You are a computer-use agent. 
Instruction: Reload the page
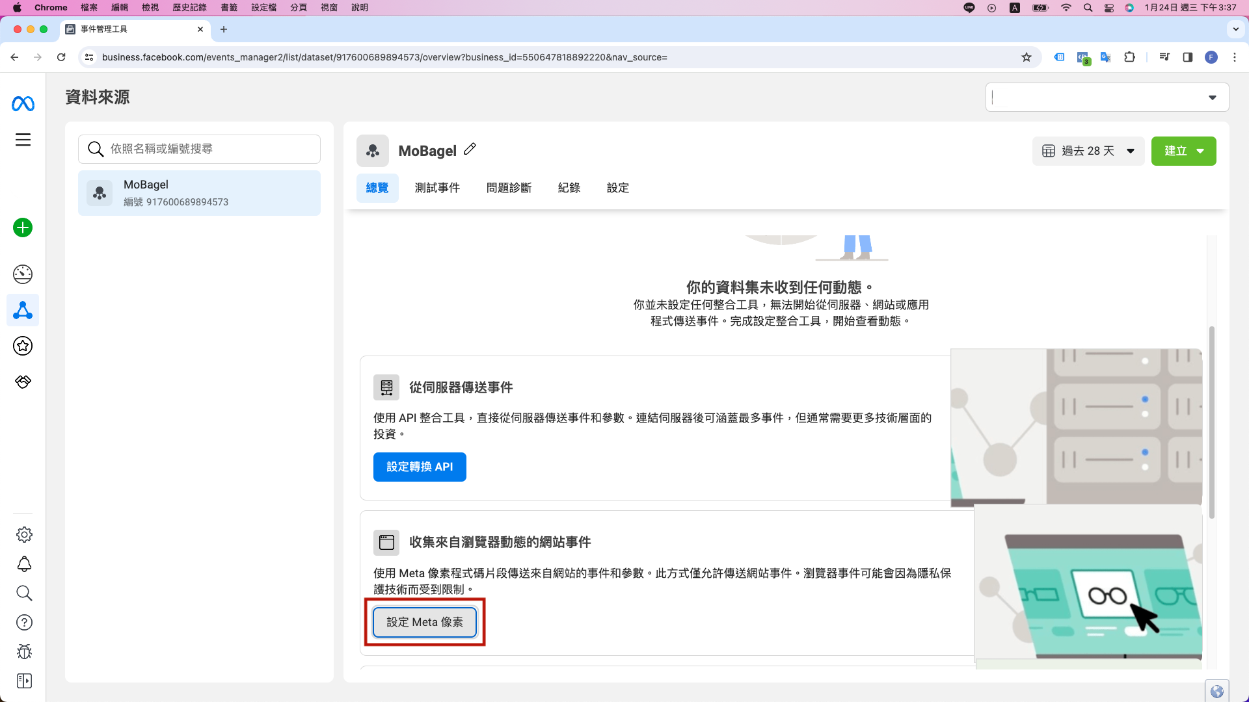(x=61, y=57)
